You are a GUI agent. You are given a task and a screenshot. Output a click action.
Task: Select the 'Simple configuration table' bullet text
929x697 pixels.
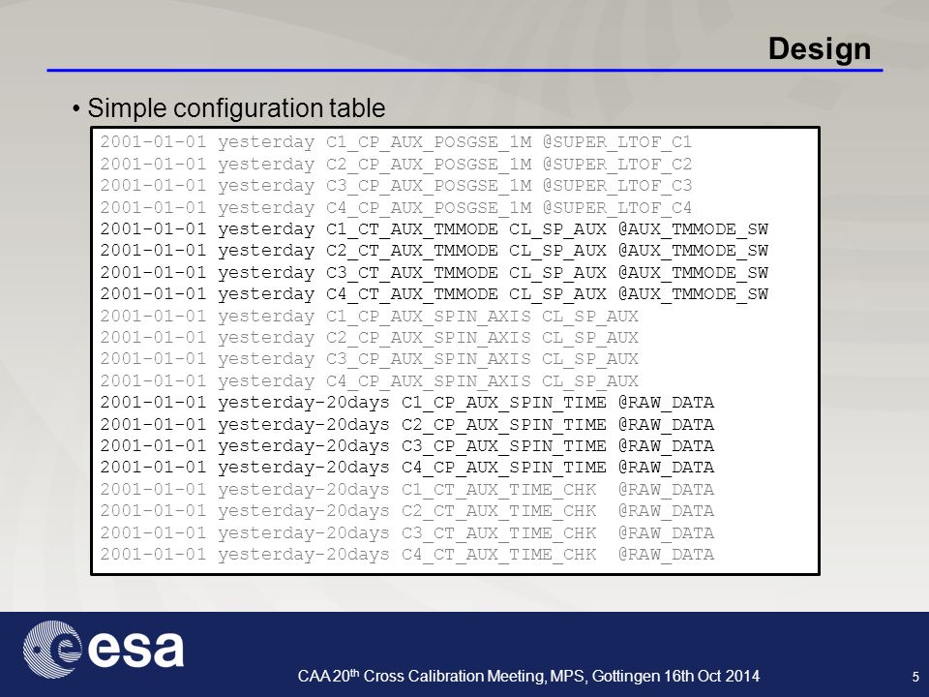tap(236, 108)
